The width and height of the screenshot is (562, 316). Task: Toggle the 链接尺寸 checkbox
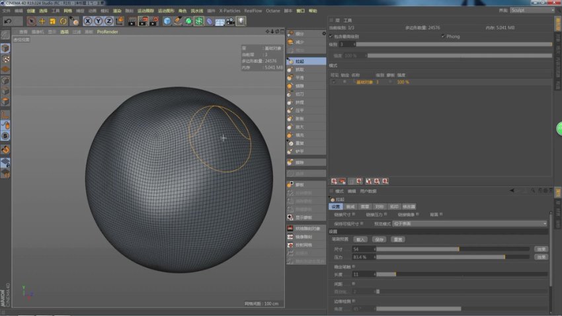[354, 214]
